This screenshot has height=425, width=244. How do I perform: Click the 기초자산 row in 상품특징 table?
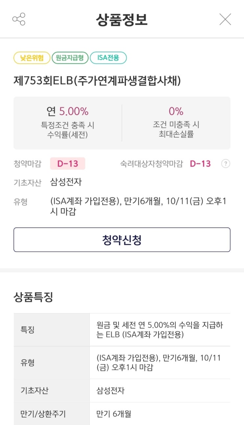coord(122,391)
